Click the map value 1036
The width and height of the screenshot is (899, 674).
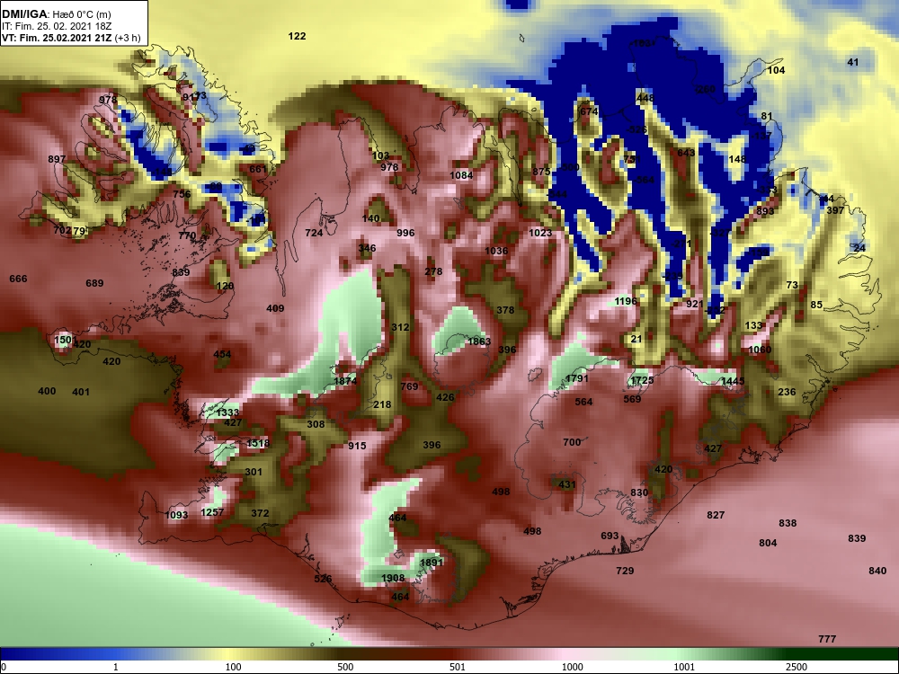(x=496, y=251)
